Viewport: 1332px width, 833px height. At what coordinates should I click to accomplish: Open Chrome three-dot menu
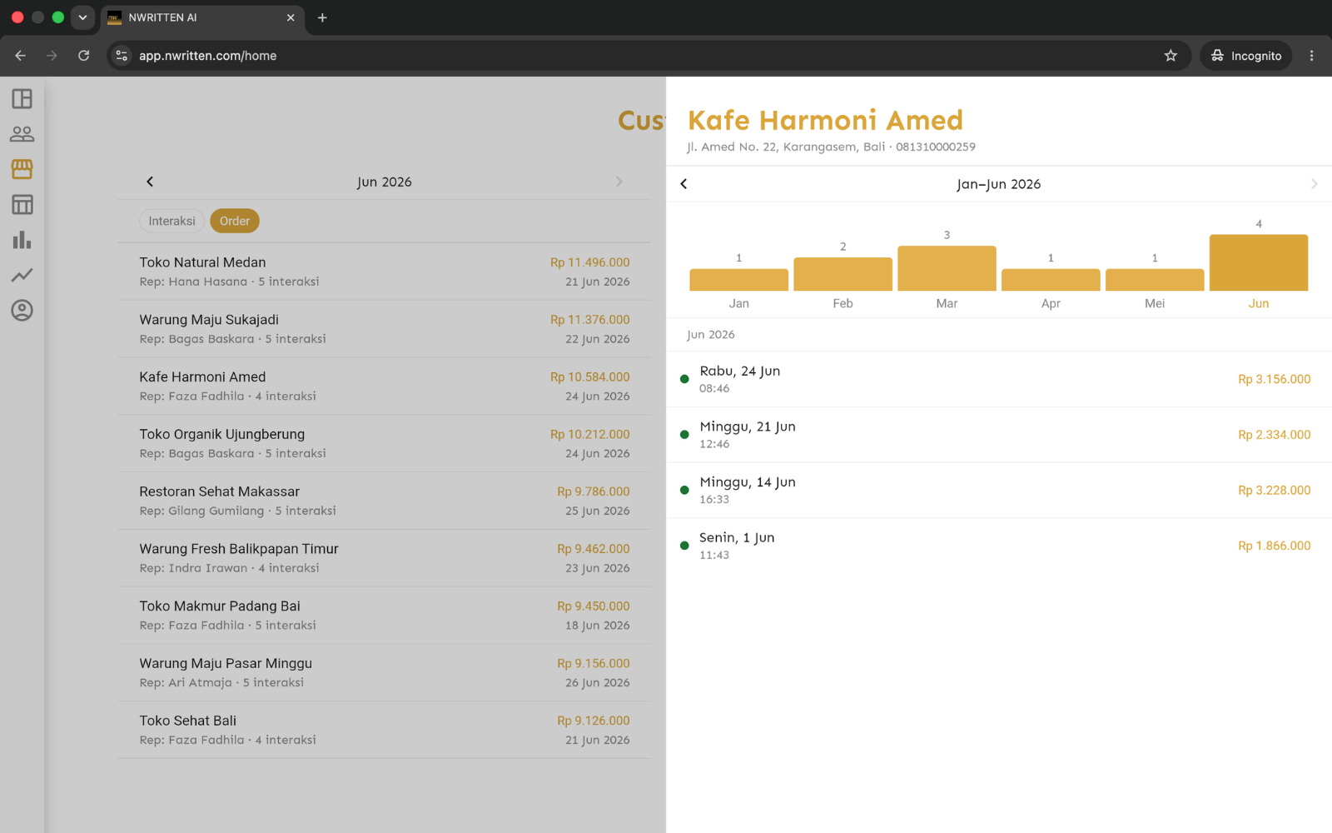[1311, 56]
